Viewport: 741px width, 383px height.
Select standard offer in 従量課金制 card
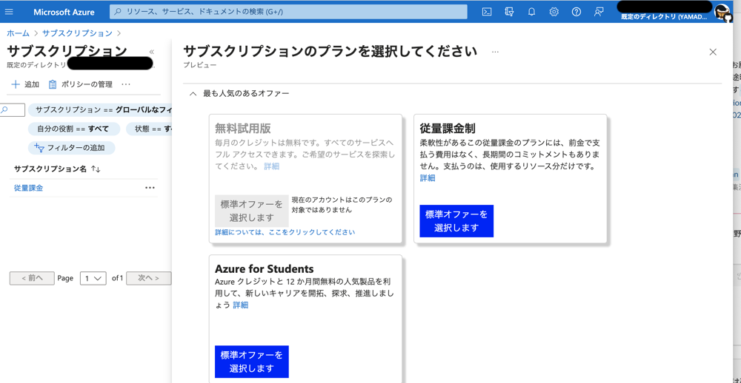coord(456,221)
